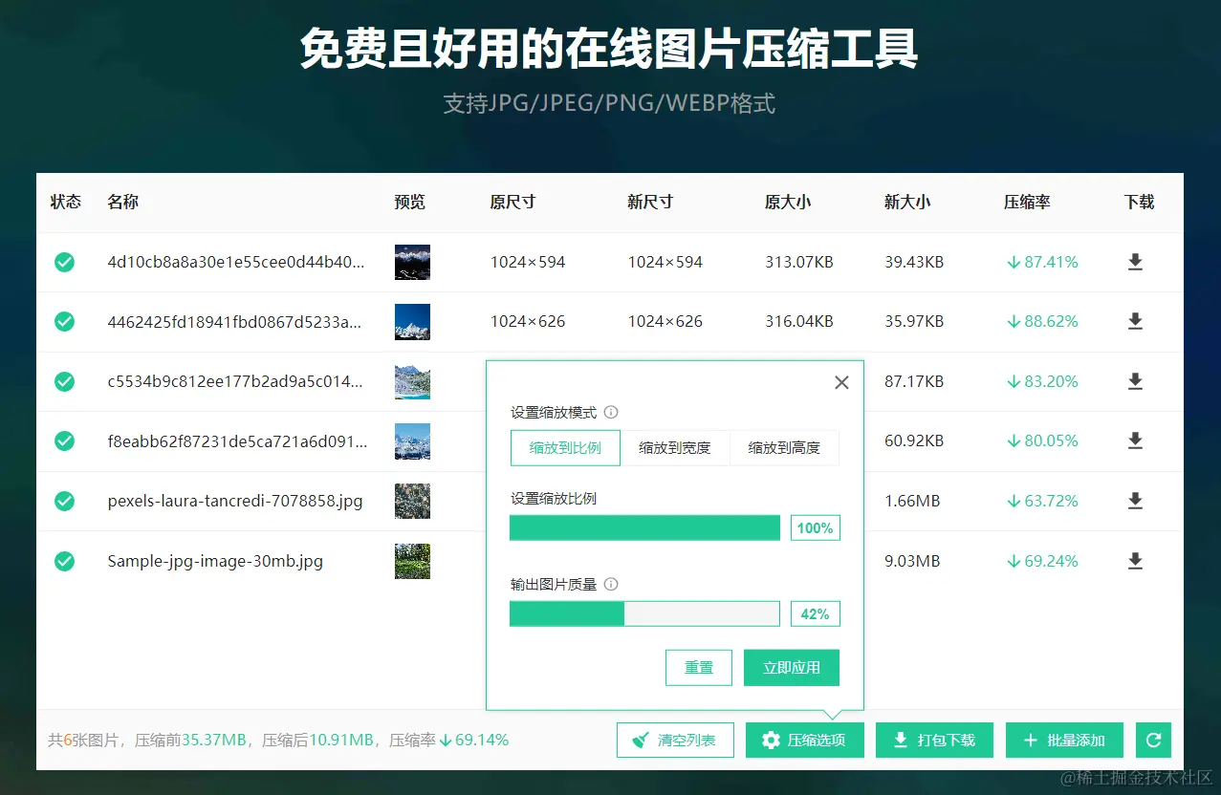Click the 原大小 column header
The height and width of the screenshot is (795, 1221).
[x=788, y=202]
